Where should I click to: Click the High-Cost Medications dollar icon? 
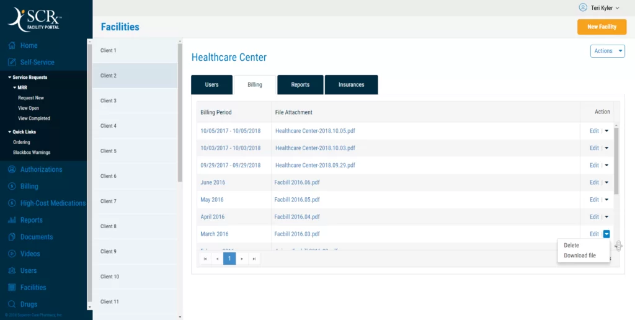coord(12,203)
